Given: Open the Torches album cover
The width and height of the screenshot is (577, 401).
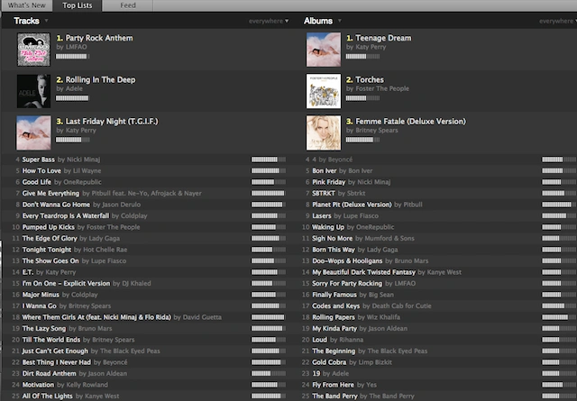Looking at the screenshot, I should (324, 91).
